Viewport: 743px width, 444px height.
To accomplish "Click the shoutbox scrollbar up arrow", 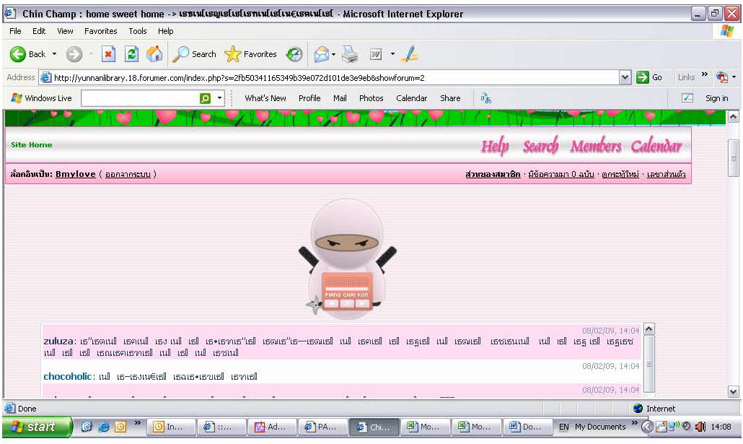I will click(649, 328).
